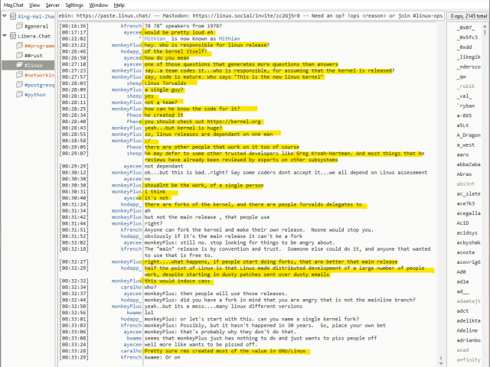Image resolution: width=490 pixels, height=367 pixels.
Task: Click the ##rust channel icon
Action: click(x=19, y=55)
